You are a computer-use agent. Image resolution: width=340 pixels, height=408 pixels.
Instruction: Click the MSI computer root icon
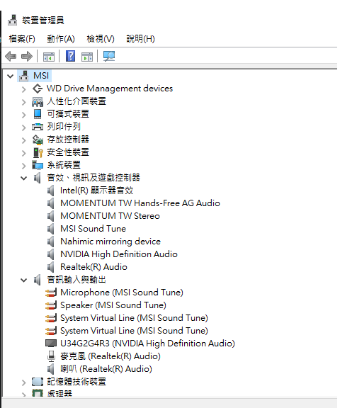[x=23, y=76]
